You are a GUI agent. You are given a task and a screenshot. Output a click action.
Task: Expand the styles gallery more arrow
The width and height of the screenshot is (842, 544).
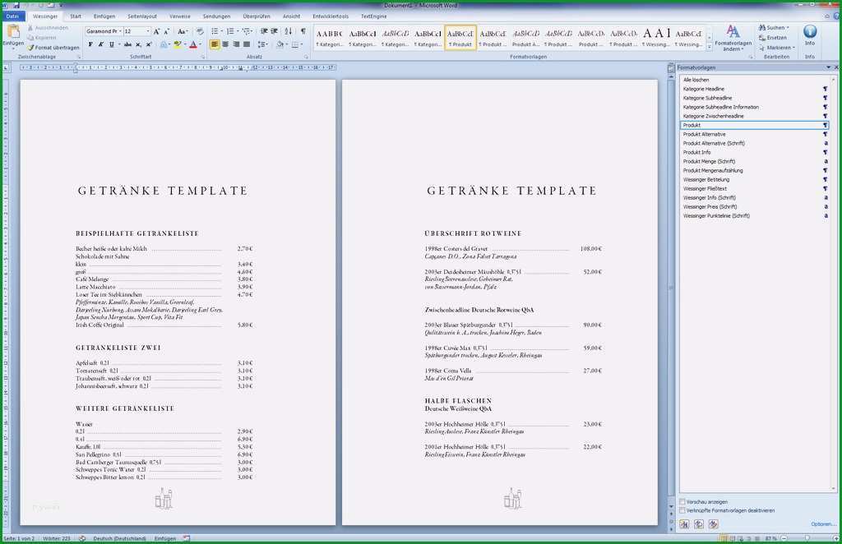(710, 47)
